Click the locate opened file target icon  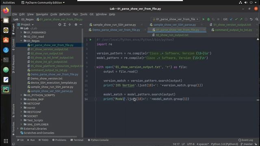pyautogui.click(x=60, y=24)
